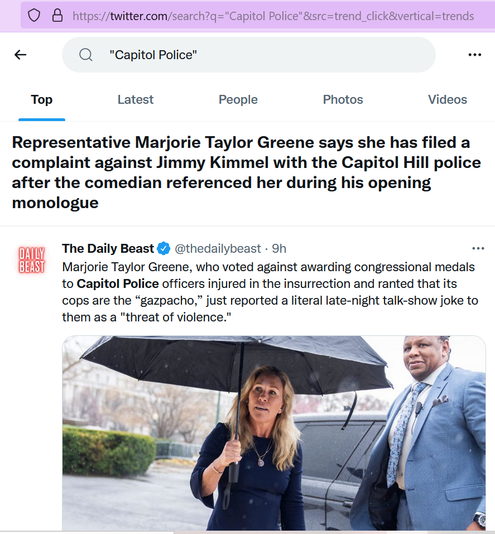The width and height of the screenshot is (495, 534).
Task: Click the blue verified badge
Action: pyautogui.click(x=164, y=249)
